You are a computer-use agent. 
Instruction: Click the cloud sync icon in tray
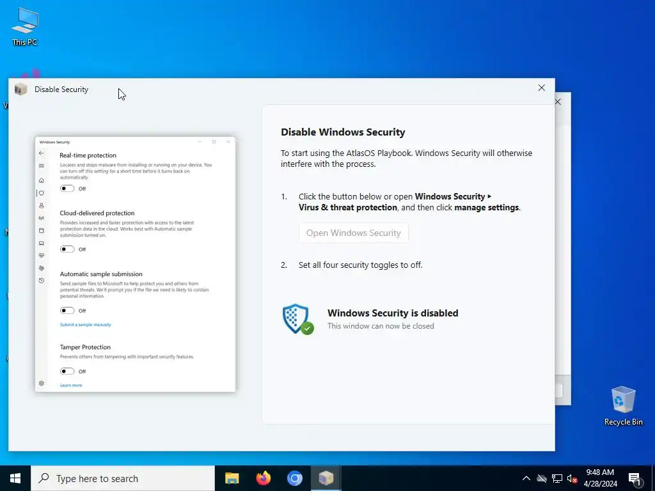tap(542, 478)
